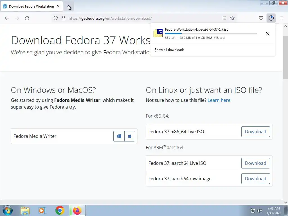The width and height of the screenshot is (288, 216).
Task: Open a new tab with the plus button
Action: coord(69,6)
